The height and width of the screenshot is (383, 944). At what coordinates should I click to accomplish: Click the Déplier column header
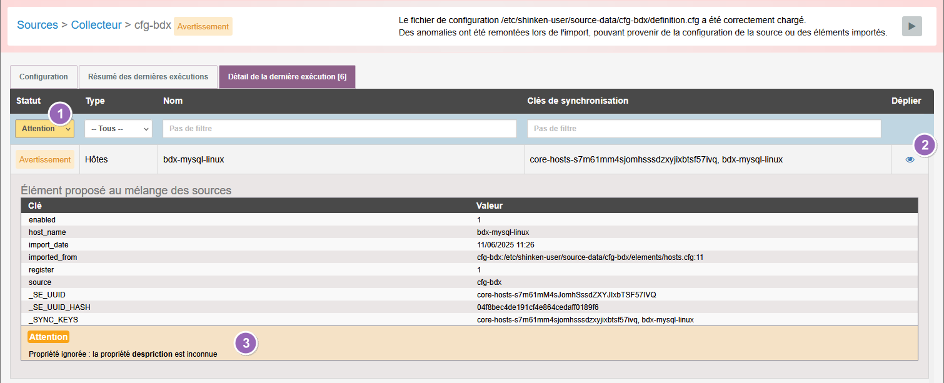(x=906, y=101)
